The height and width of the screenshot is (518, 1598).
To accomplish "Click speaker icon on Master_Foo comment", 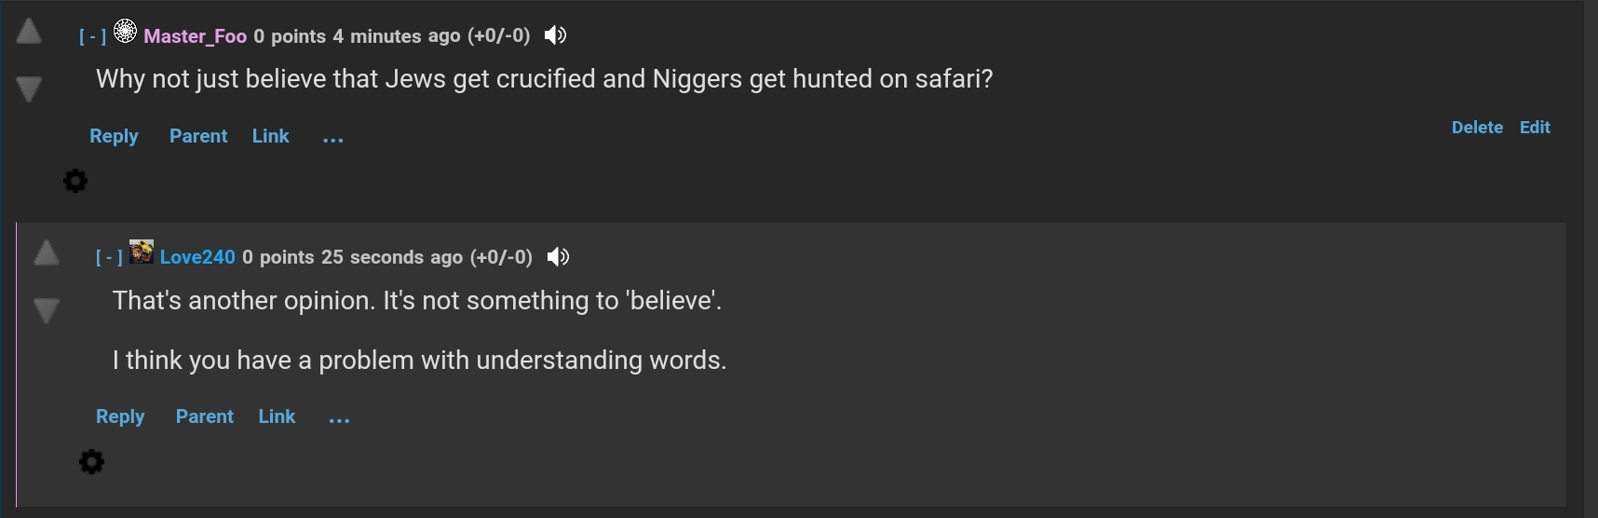I will tap(555, 35).
